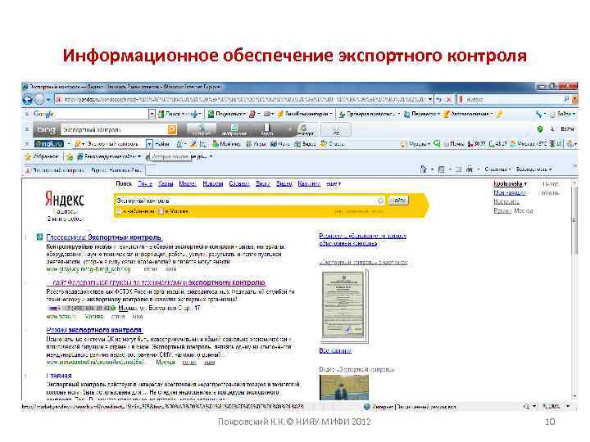The width and height of the screenshot is (590, 442).
Task: Click the green icon before Глоссарий.ru result
Action: (39, 237)
